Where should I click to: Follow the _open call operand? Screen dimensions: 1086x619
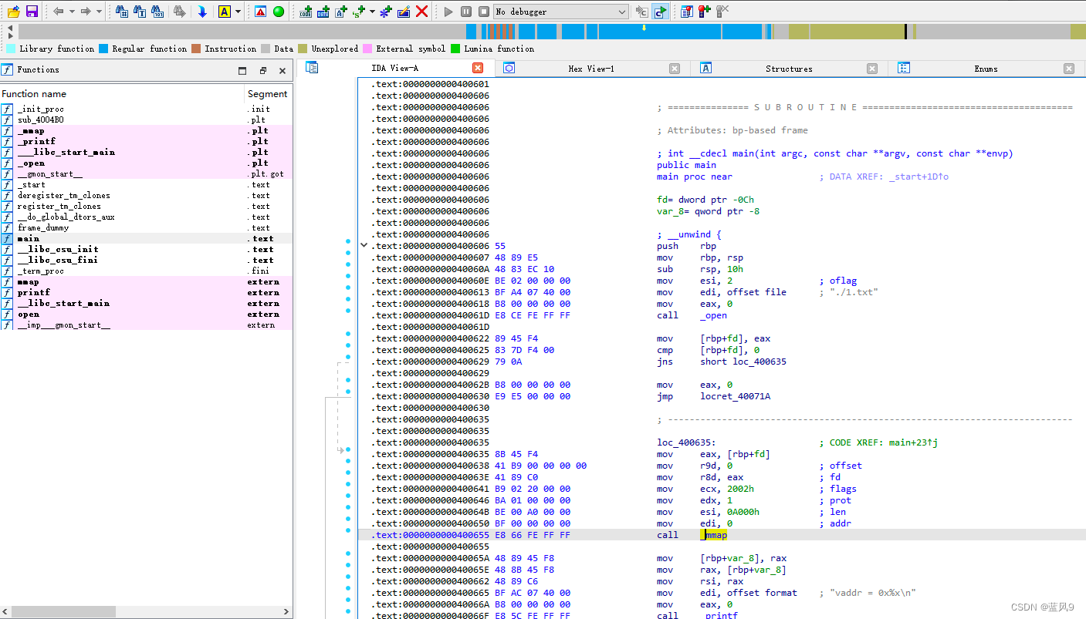point(714,315)
